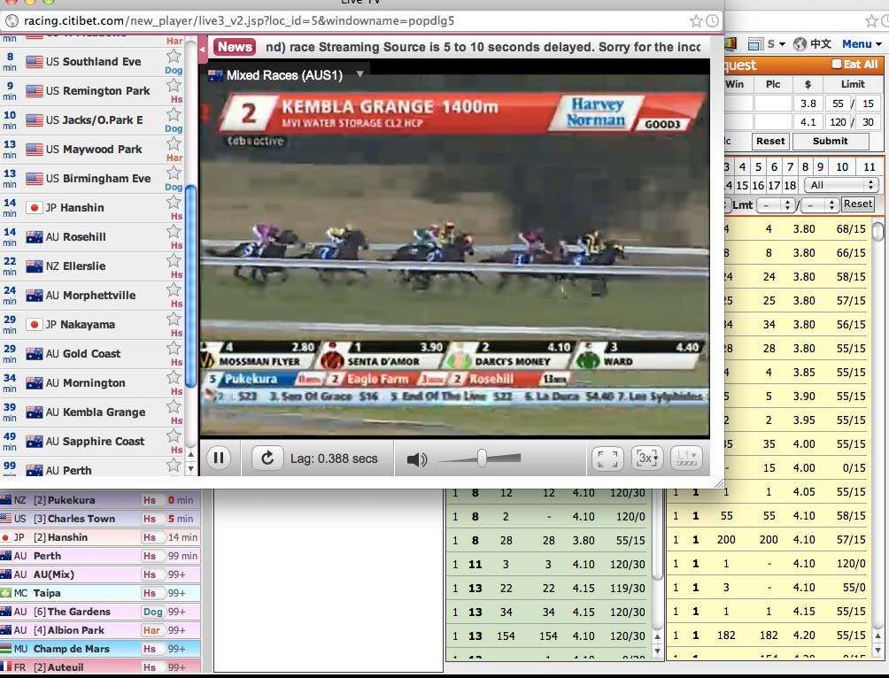The width and height of the screenshot is (889, 678).
Task: Collapse the race list side panel arrow
Action: (x=203, y=50)
